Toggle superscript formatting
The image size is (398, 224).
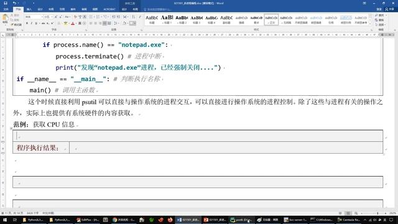(52, 24)
